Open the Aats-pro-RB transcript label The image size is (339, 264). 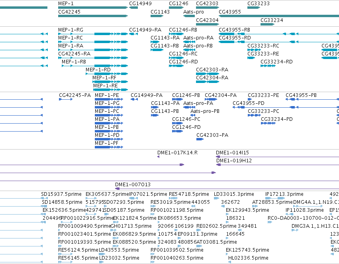click(x=198, y=45)
